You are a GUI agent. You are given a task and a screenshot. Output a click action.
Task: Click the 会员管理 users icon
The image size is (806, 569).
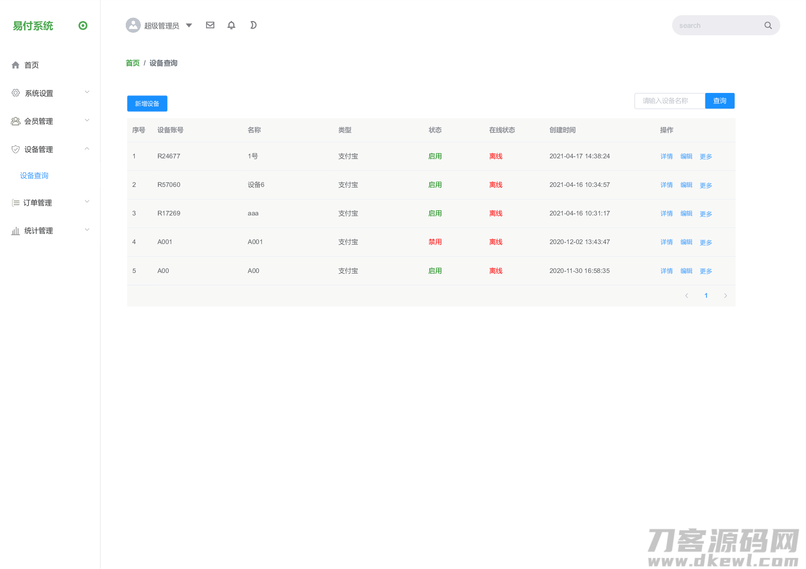(x=16, y=121)
